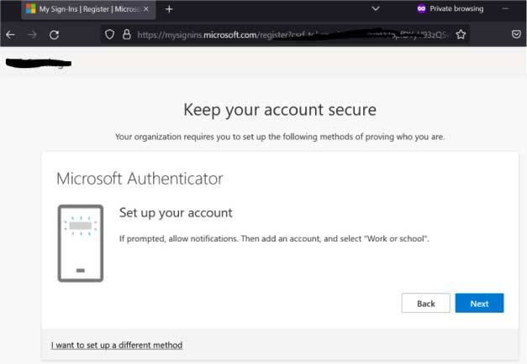The width and height of the screenshot is (527, 364).
Task: Open the Pocket save icon
Action: point(516,35)
